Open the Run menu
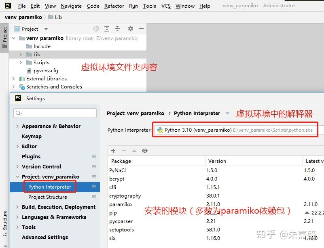This screenshot has width=324, height=248. coord(133,6)
